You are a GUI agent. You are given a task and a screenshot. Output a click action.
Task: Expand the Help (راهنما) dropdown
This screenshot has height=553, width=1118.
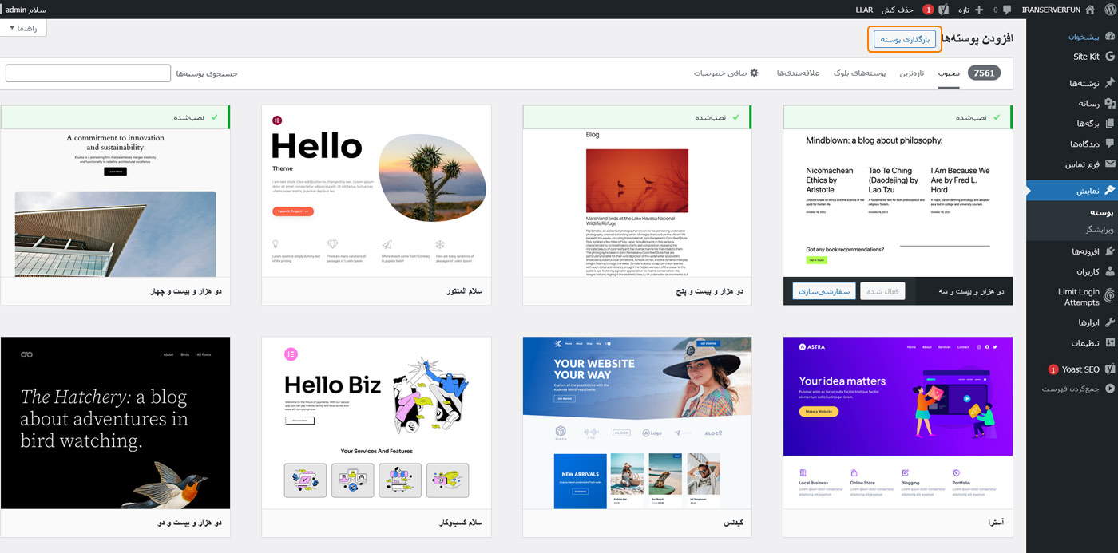click(x=23, y=28)
